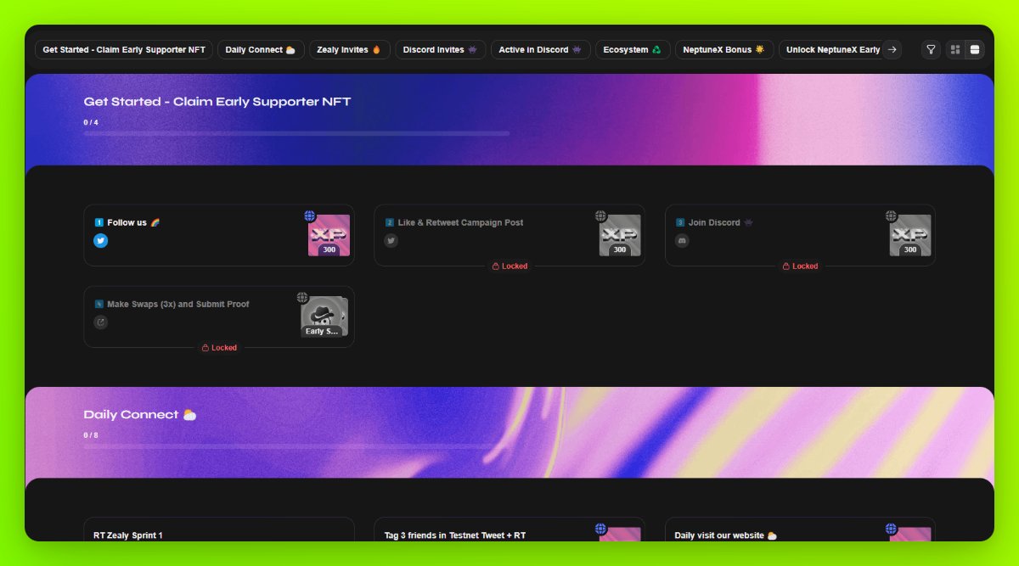Viewport: 1019px width, 566px height.
Task: Go to the Discord Invites tab
Action: pos(440,50)
